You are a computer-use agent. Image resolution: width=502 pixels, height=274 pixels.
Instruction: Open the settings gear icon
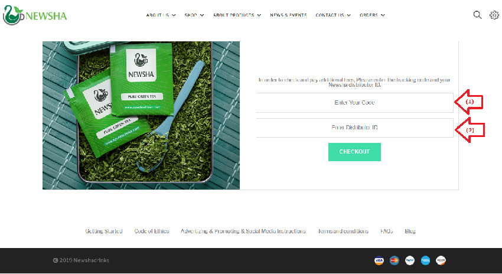(494, 15)
